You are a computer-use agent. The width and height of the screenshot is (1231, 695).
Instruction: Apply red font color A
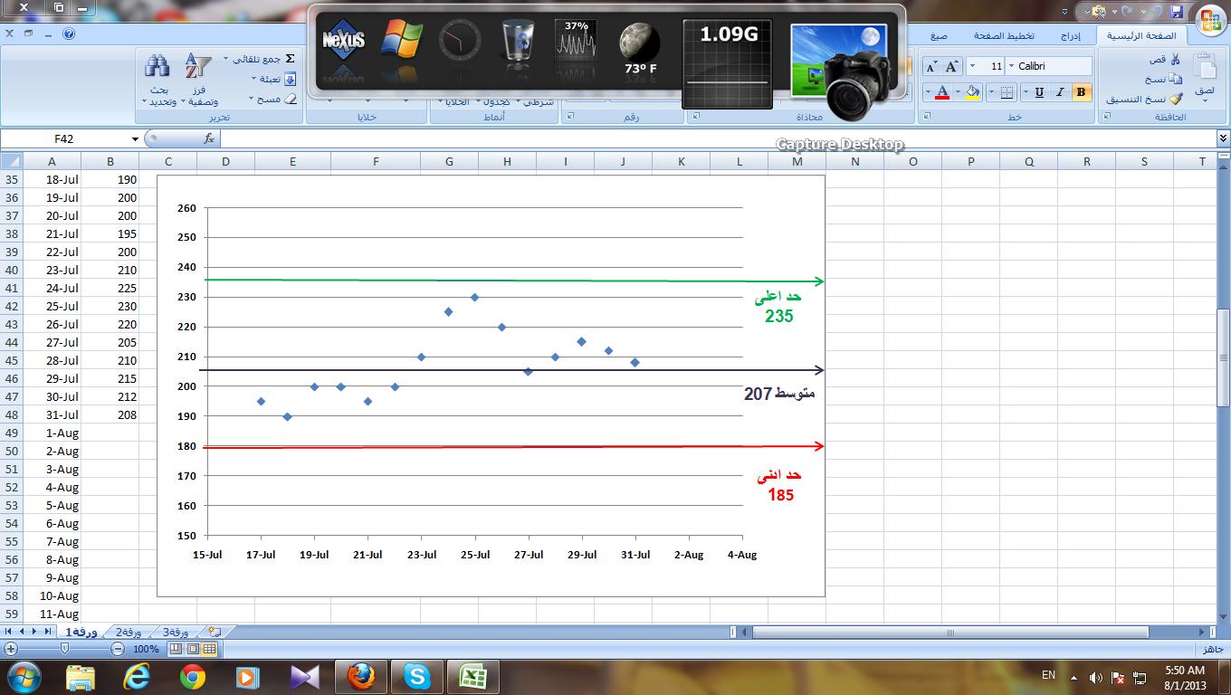click(942, 92)
